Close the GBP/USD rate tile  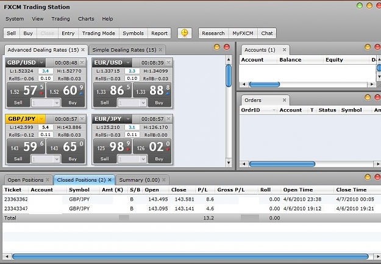click(x=82, y=62)
